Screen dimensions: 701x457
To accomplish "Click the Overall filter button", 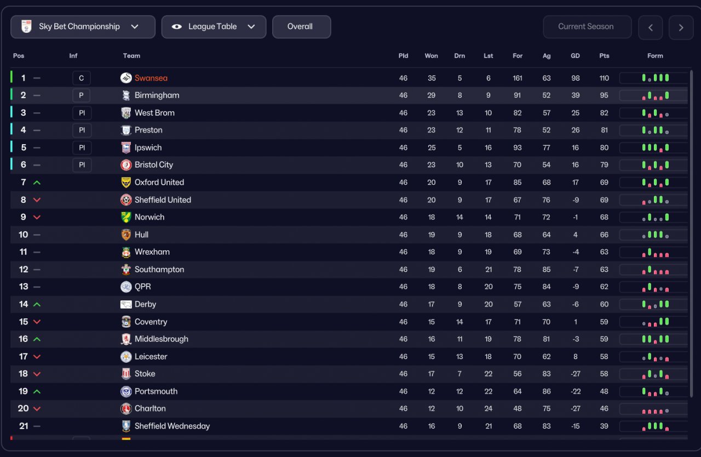I will [x=301, y=27].
